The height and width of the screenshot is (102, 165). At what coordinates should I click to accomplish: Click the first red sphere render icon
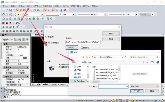pos(3,23)
